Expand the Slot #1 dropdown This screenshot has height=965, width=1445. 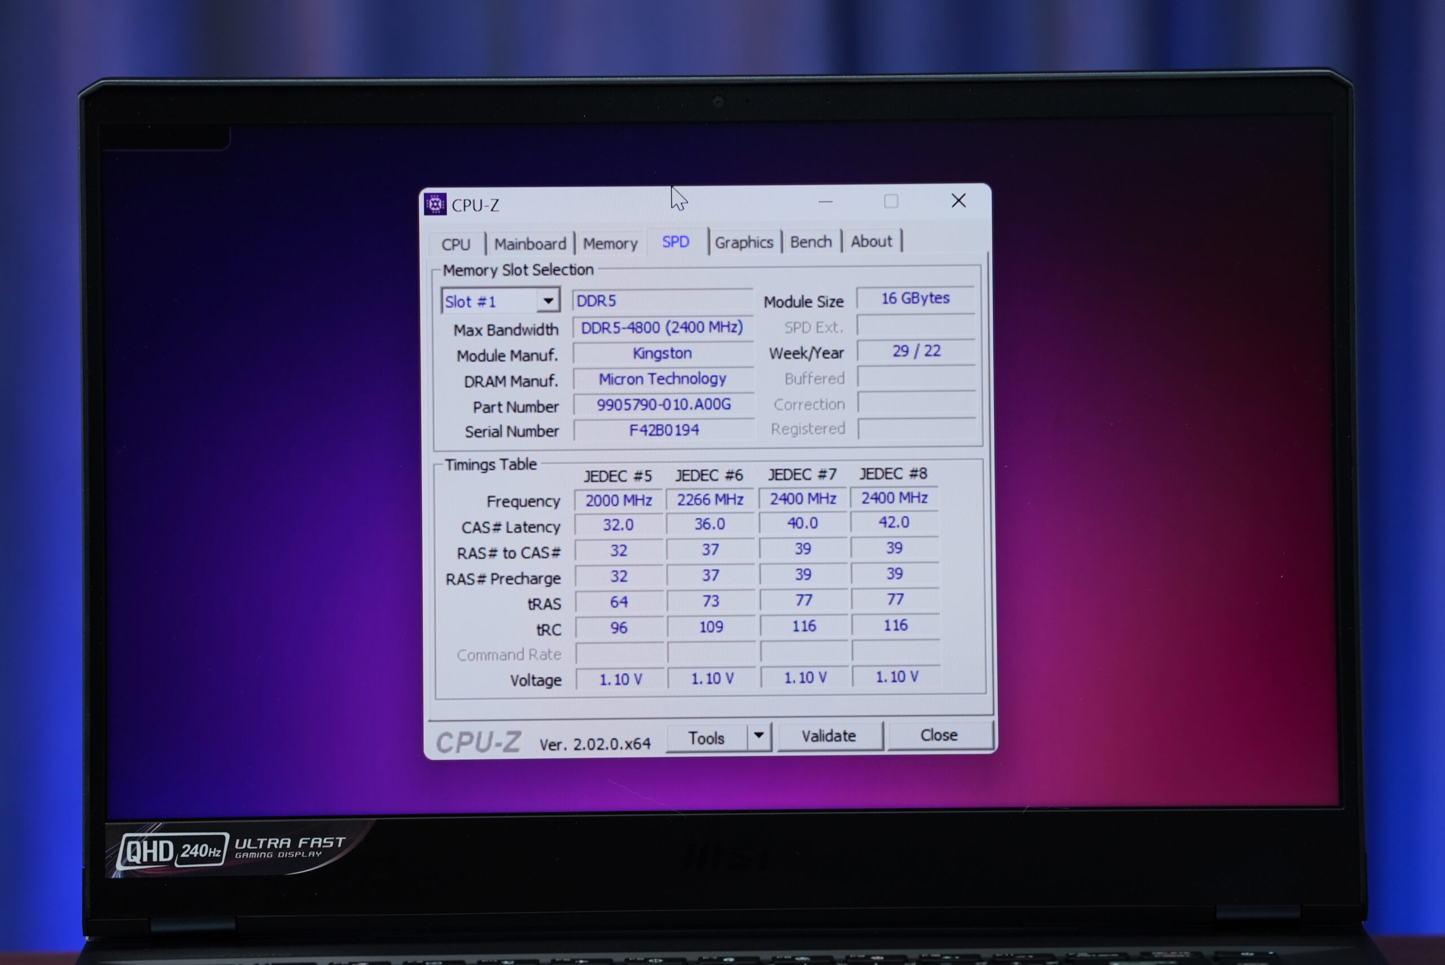(x=547, y=301)
